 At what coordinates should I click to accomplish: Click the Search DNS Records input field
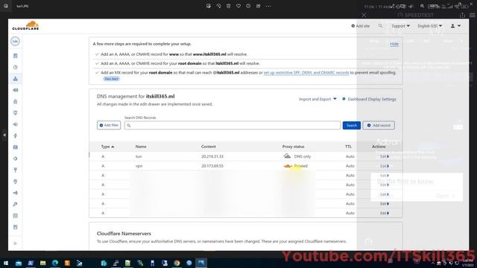233,125
